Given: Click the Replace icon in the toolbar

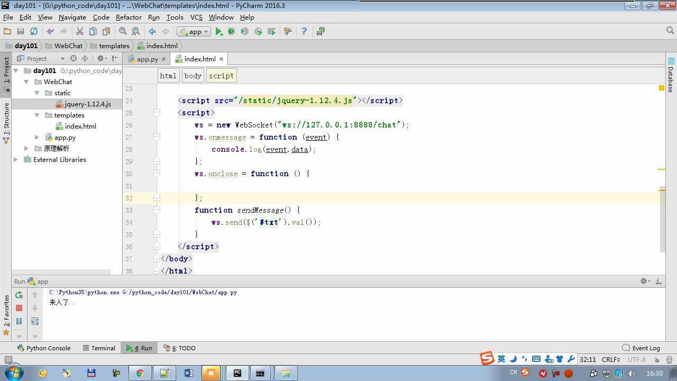Looking at the screenshot, I should tap(136, 32).
